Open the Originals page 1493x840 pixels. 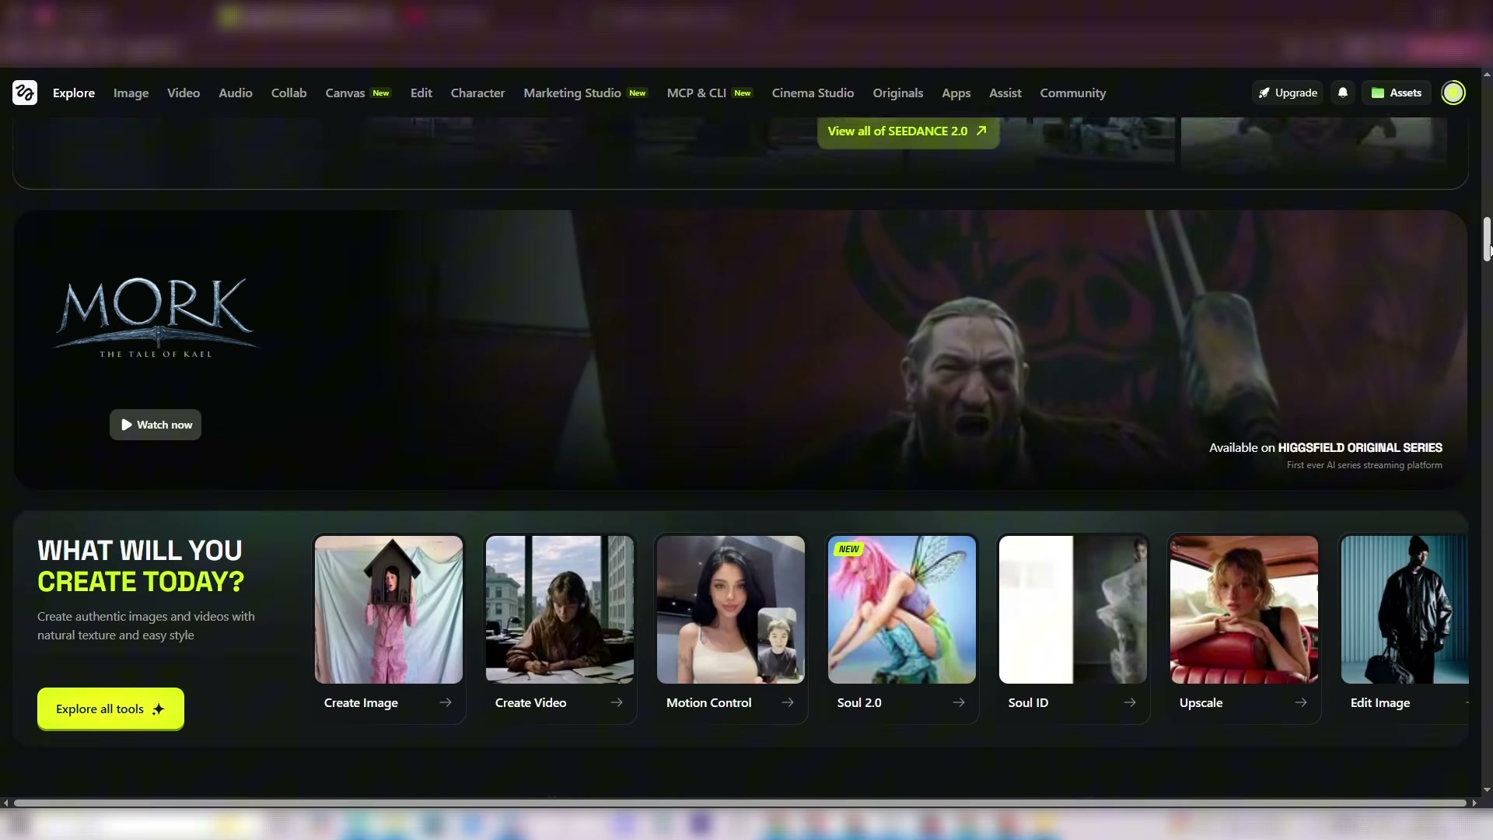pyautogui.click(x=897, y=93)
